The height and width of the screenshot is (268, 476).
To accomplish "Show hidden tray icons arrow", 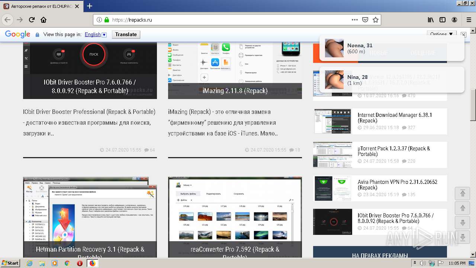I will pyautogui.click(x=415, y=263).
